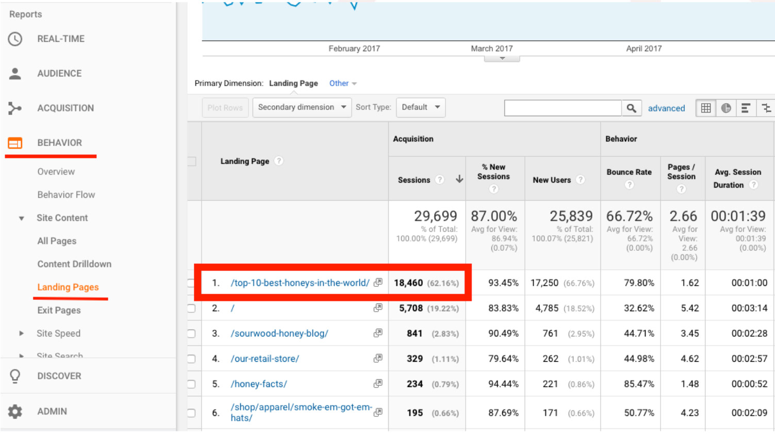Open the DISCOVER section label

59,376
